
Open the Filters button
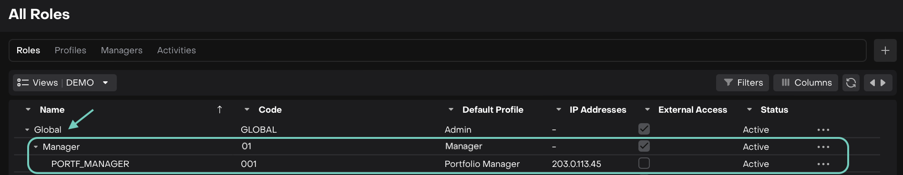pyautogui.click(x=743, y=83)
